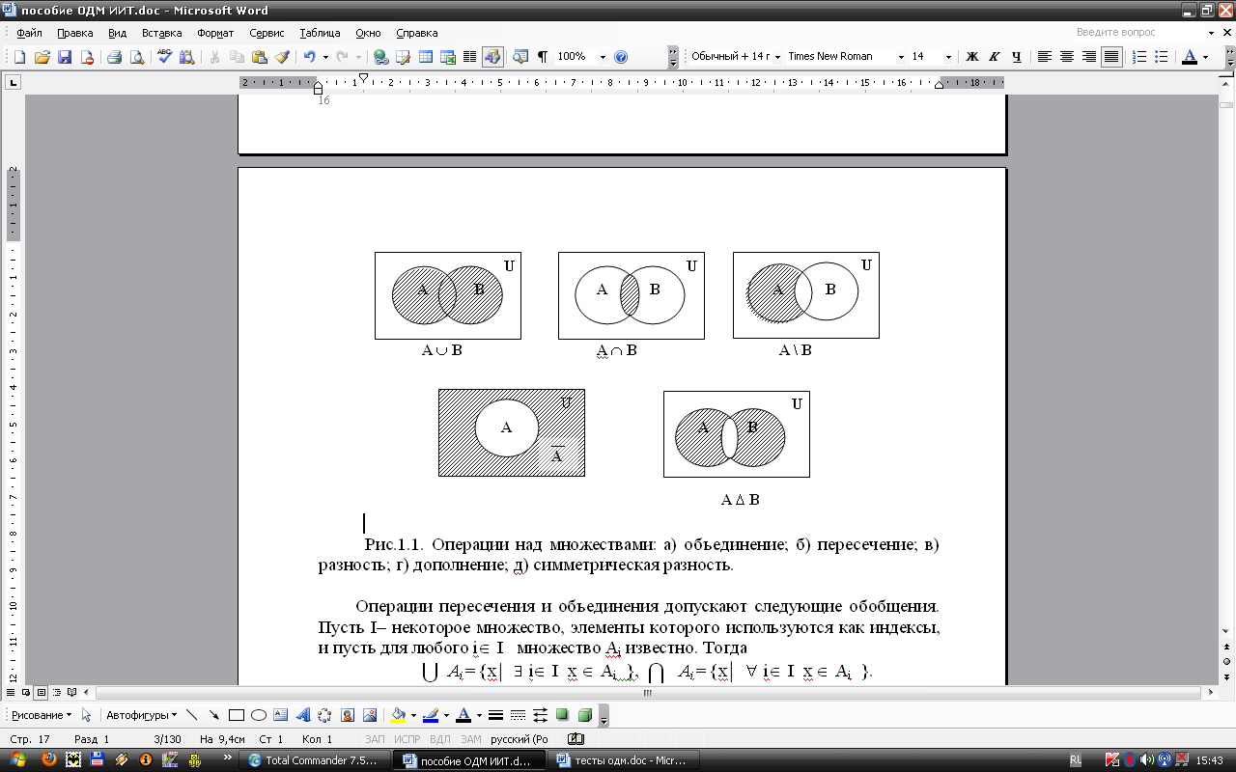Center the text
The width and height of the screenshot is (1236, 772).
1067,57
